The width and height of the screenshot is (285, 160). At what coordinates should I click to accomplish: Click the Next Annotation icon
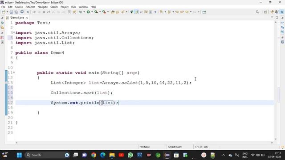click(161, 12)
